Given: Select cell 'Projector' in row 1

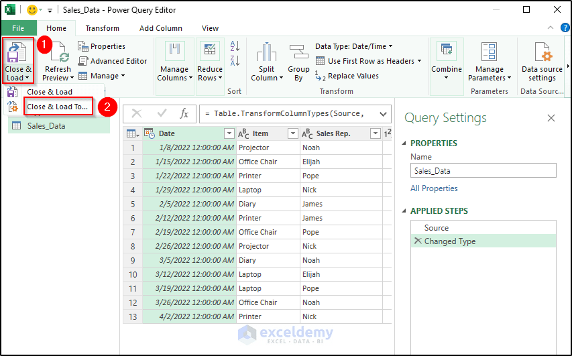Looking at the screenshot, I should 268,147.
